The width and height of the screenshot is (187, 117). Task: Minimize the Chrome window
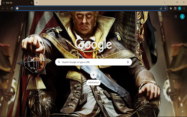[x=171, y=2]
